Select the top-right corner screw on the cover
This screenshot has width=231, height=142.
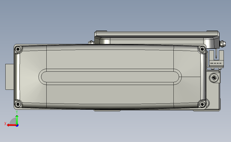click(x=202, y=49)
